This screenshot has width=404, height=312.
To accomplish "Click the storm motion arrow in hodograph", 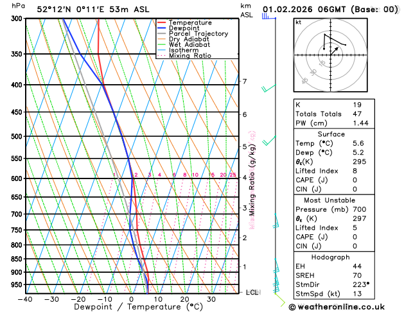I will click(335, 51).
